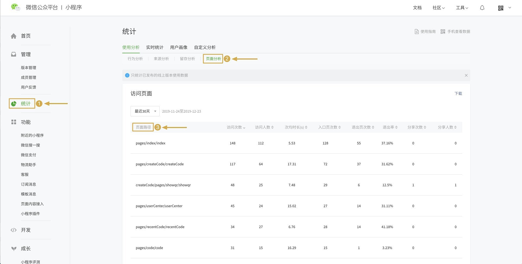Switch to the 实时统计 tab
This screenshot has width=522, height=264.
155,47
